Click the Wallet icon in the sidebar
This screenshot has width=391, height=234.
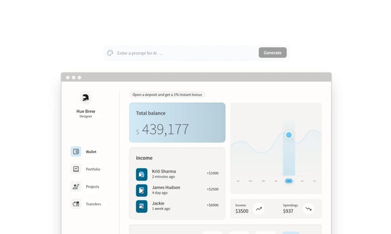click(x=76, y=152)
